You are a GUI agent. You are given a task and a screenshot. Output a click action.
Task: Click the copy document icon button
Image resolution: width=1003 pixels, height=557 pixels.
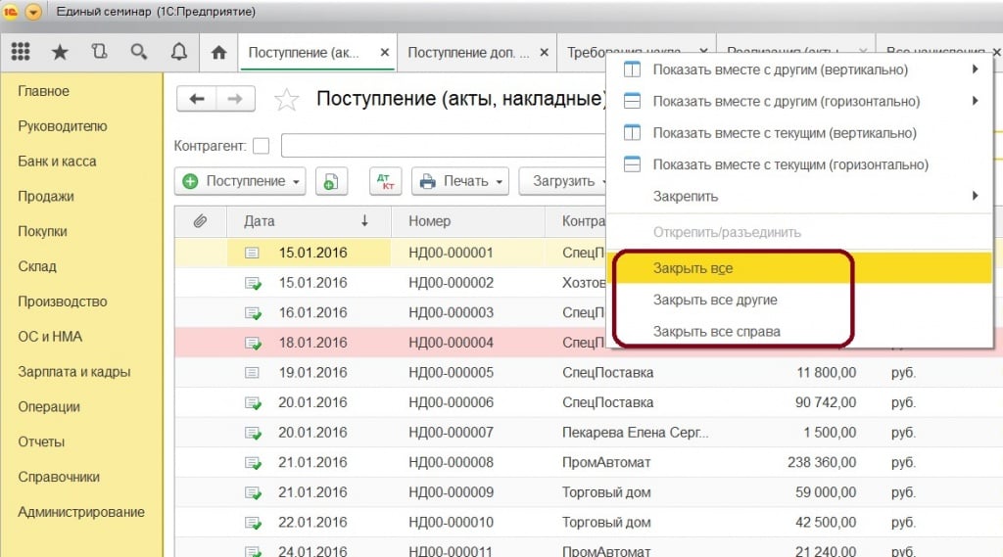tap(331, 181)
